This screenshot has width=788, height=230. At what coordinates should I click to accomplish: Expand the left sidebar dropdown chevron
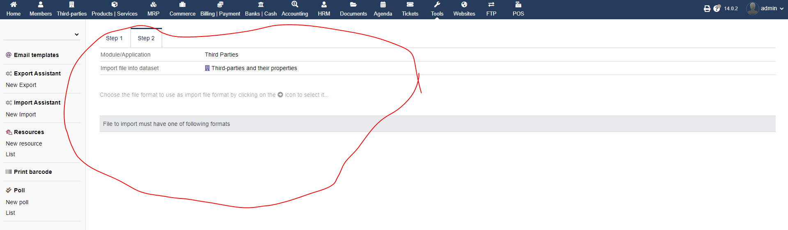[x=77, y=34]
